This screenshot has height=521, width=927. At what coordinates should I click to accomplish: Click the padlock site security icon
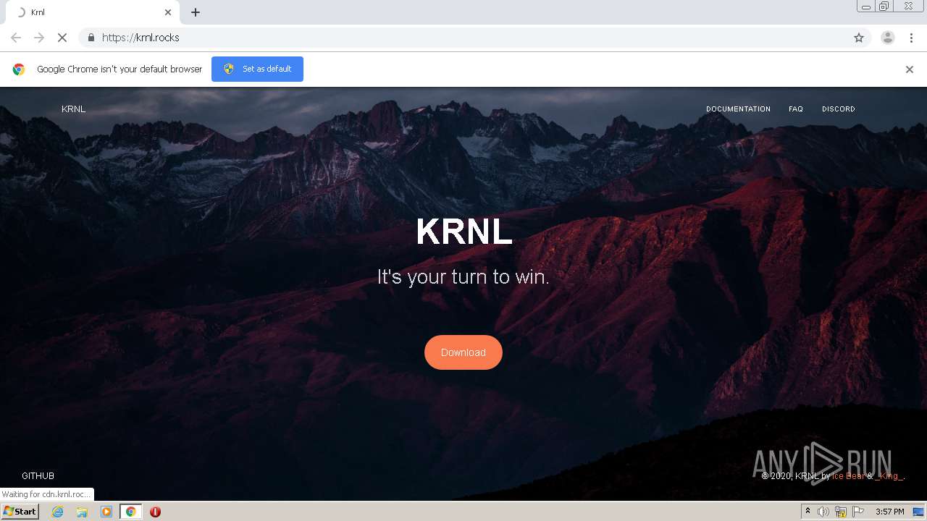[91, 38]
